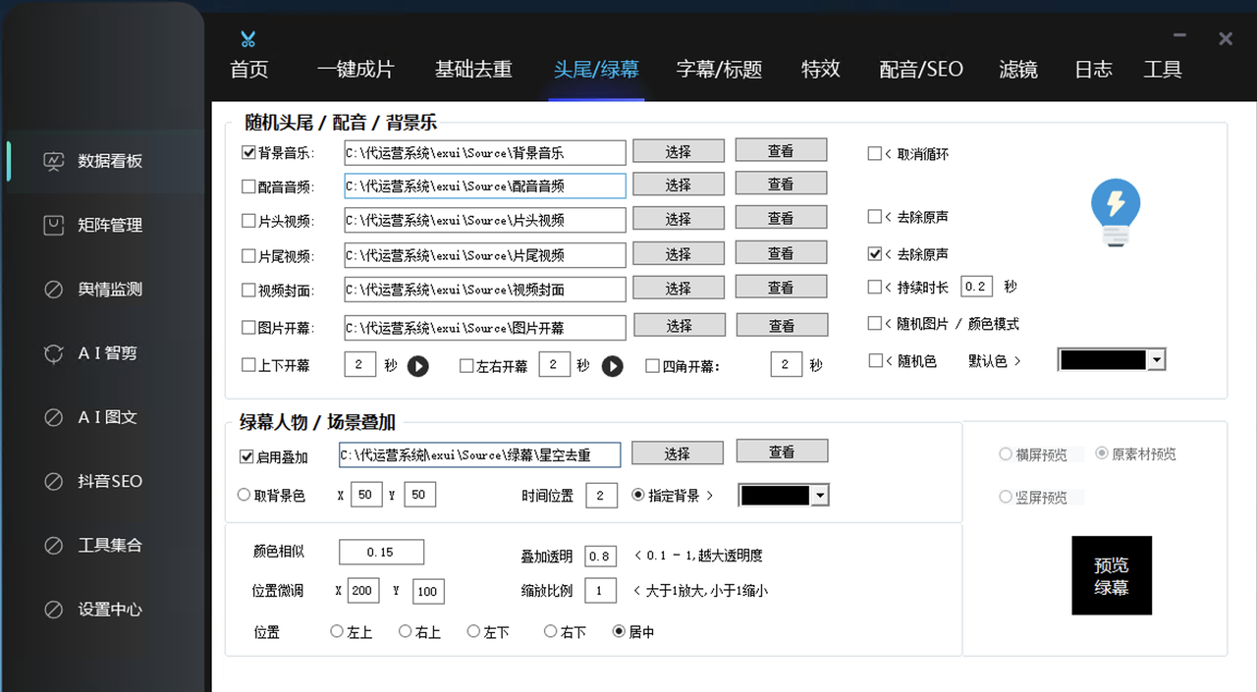Click 选择 button for 配音音频
This screenshot has width=1257, height=692.
click(x=678, y=185)
